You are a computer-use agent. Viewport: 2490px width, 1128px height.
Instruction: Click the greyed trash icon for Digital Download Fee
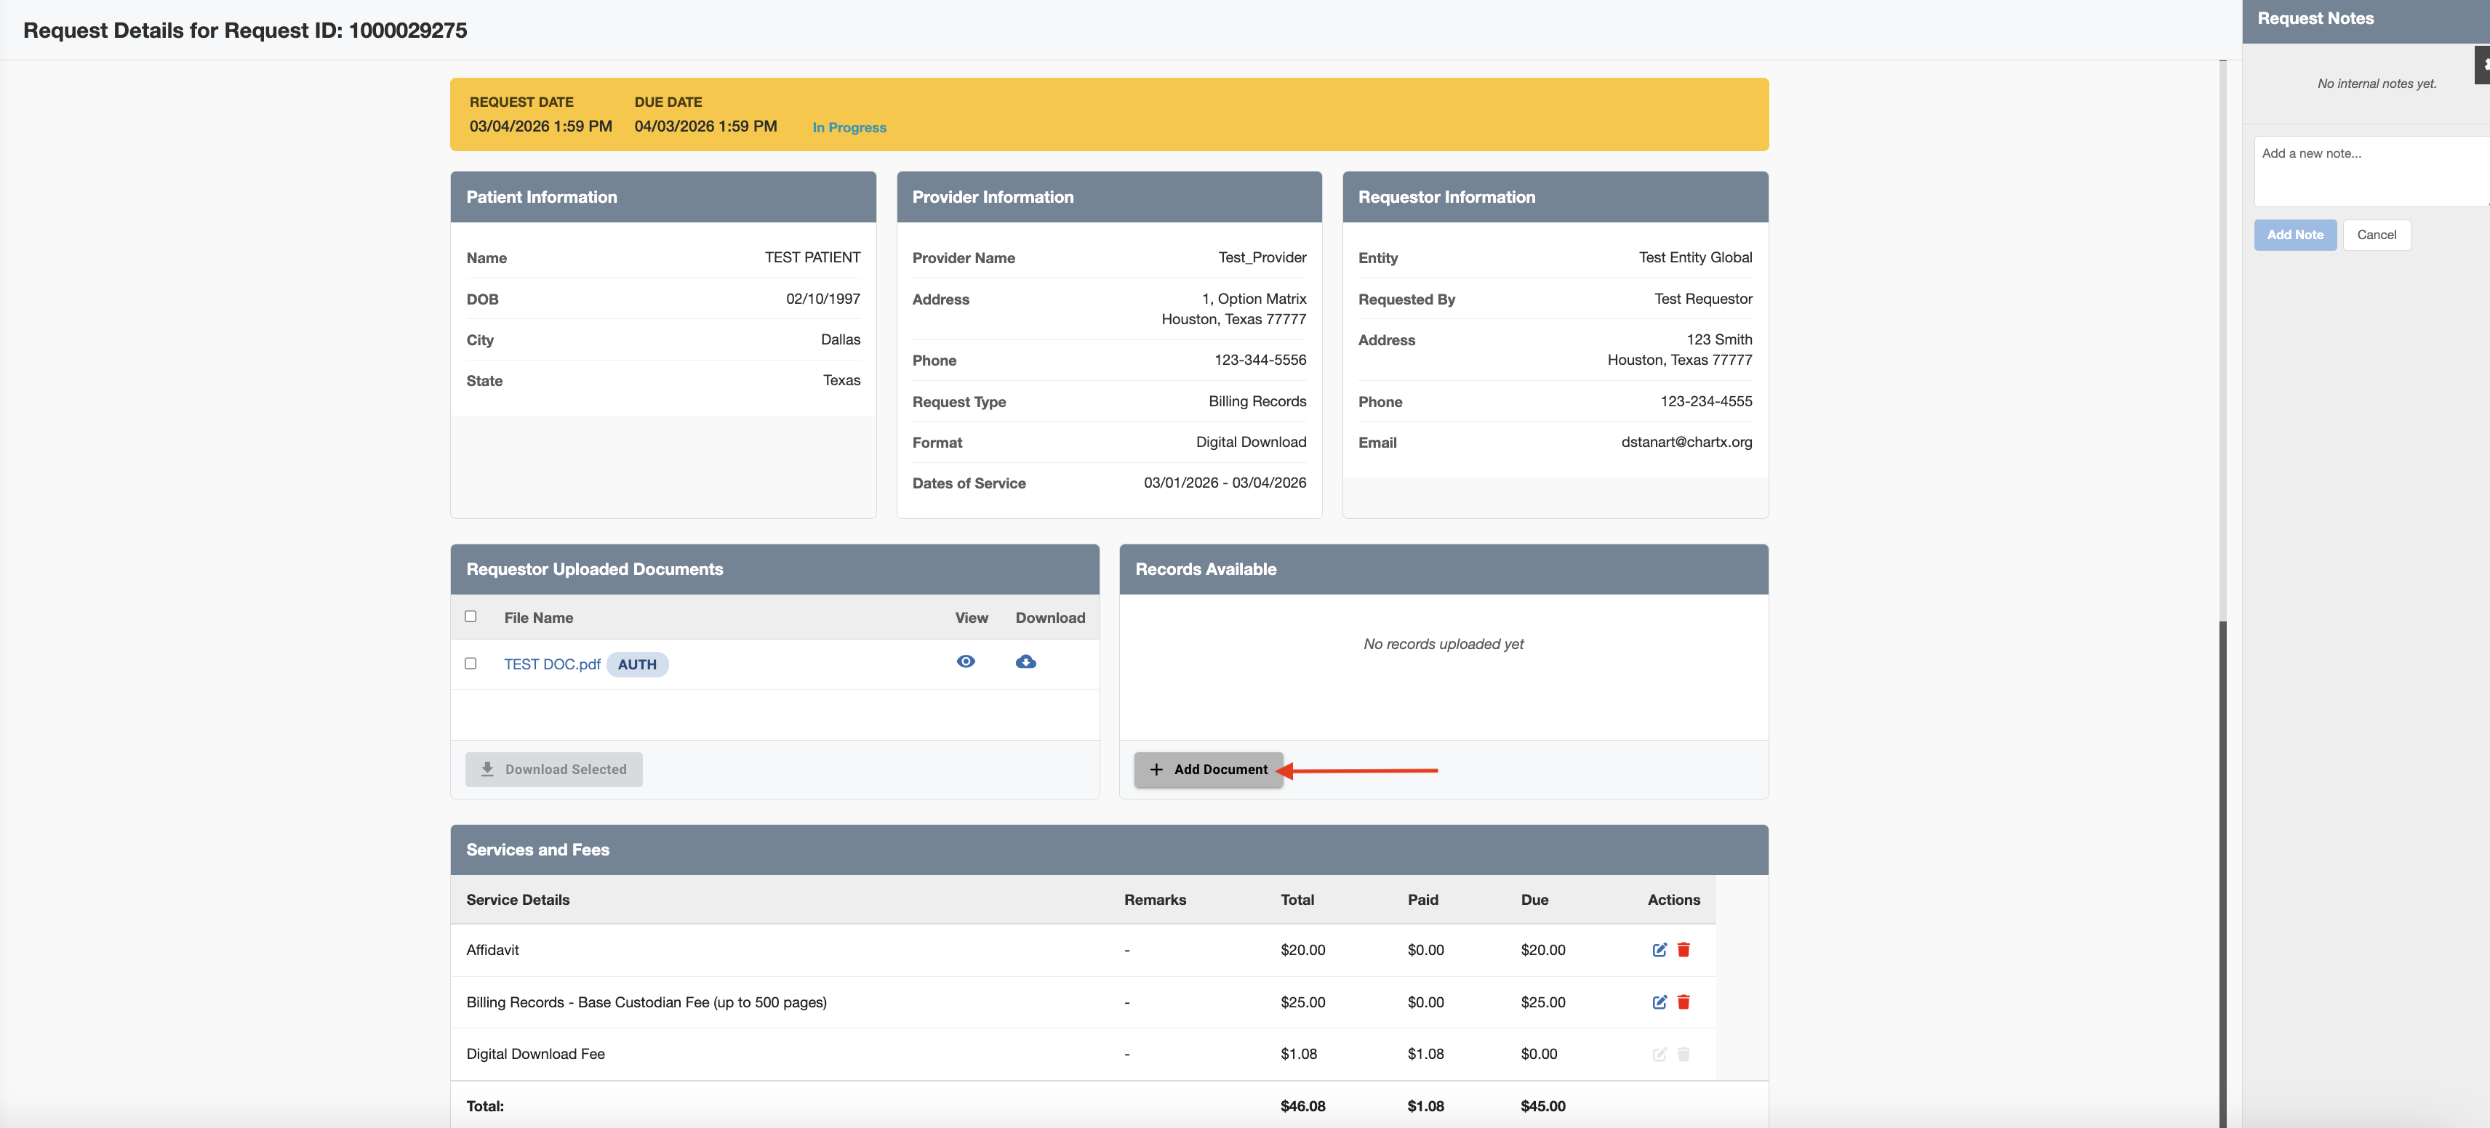point(1683,1054)
